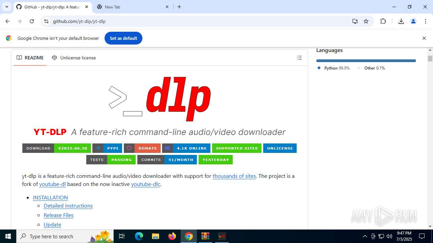Open the README outline list icon
The image size is (433, 243).
coord(299,58)
